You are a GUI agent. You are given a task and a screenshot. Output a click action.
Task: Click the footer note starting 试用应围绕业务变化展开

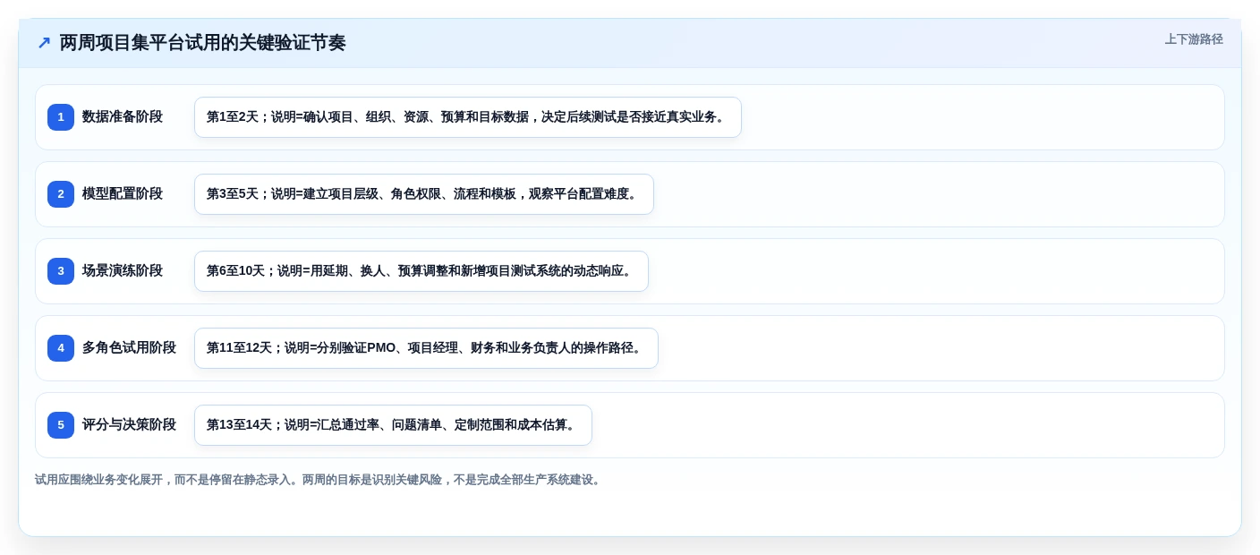[319, 480]
